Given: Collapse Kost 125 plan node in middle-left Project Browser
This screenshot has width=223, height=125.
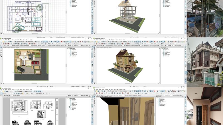Looking at the screenshot, I should (68, 49).
